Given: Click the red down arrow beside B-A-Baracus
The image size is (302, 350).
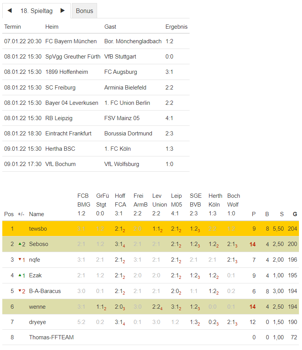Looking at the screenshot, I should [x=20, y=291].
